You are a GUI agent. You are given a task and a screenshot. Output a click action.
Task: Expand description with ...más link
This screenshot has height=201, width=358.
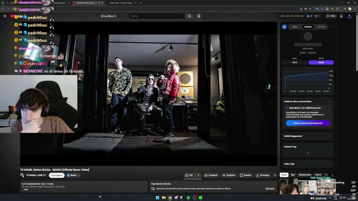coord(25,190)
